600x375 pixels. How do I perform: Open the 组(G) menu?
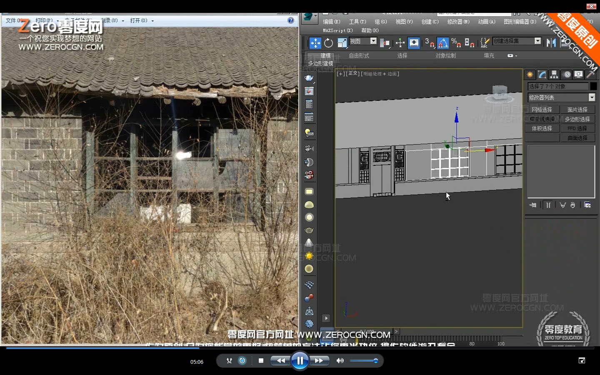pos(380,22)
